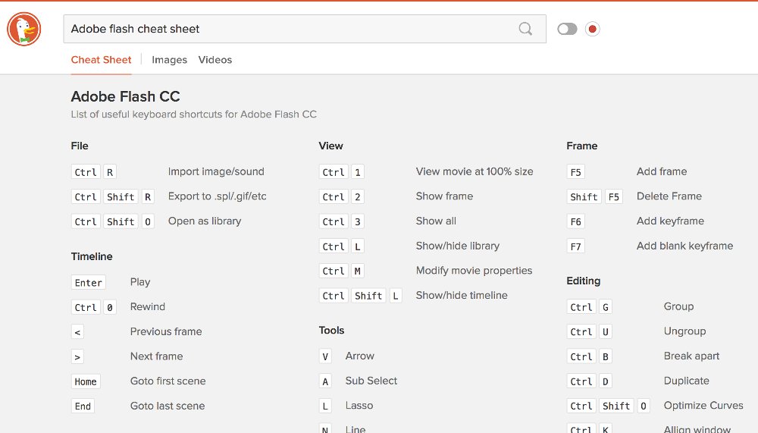The width and height of the screenshot is (758, 433).
Task: Click the 'Rewind' shortcut description
Action: (x=148, y=306)
